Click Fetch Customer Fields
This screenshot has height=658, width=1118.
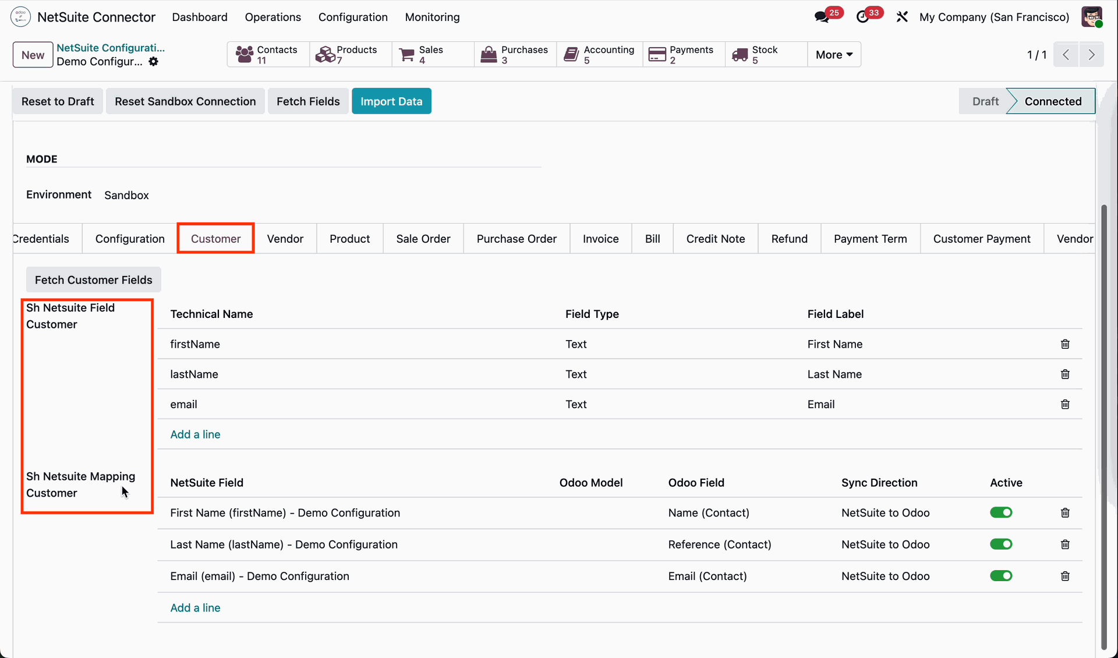tap(94, 280)
